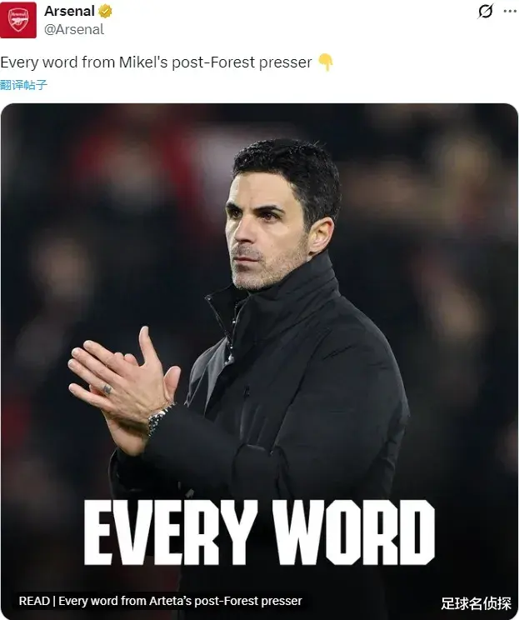The height and width of the screenshot is (620, 519).
Task: Click the EVERY WORD headline graphic
Action: click(259, 532)
